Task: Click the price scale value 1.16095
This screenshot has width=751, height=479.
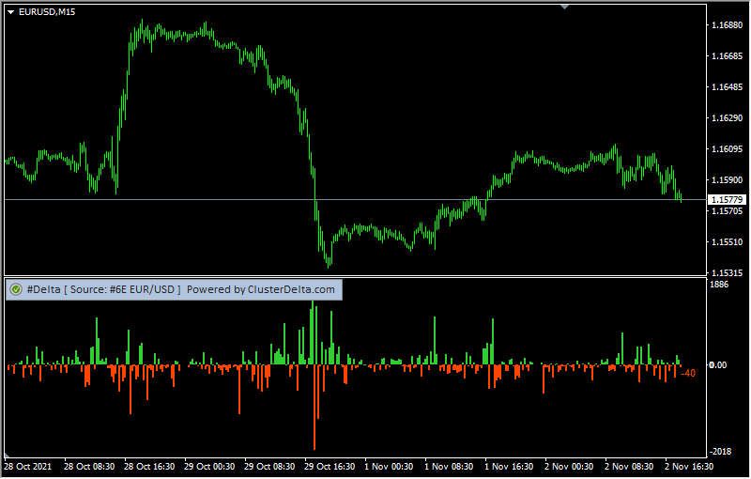Action: pyautogui.click(x=727, y=149)
